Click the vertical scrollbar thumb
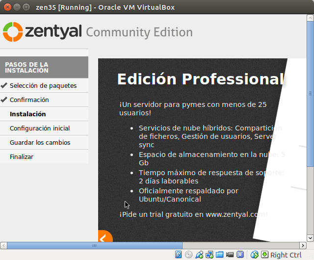This screenshot has height=260, width=314. point(310,94)
